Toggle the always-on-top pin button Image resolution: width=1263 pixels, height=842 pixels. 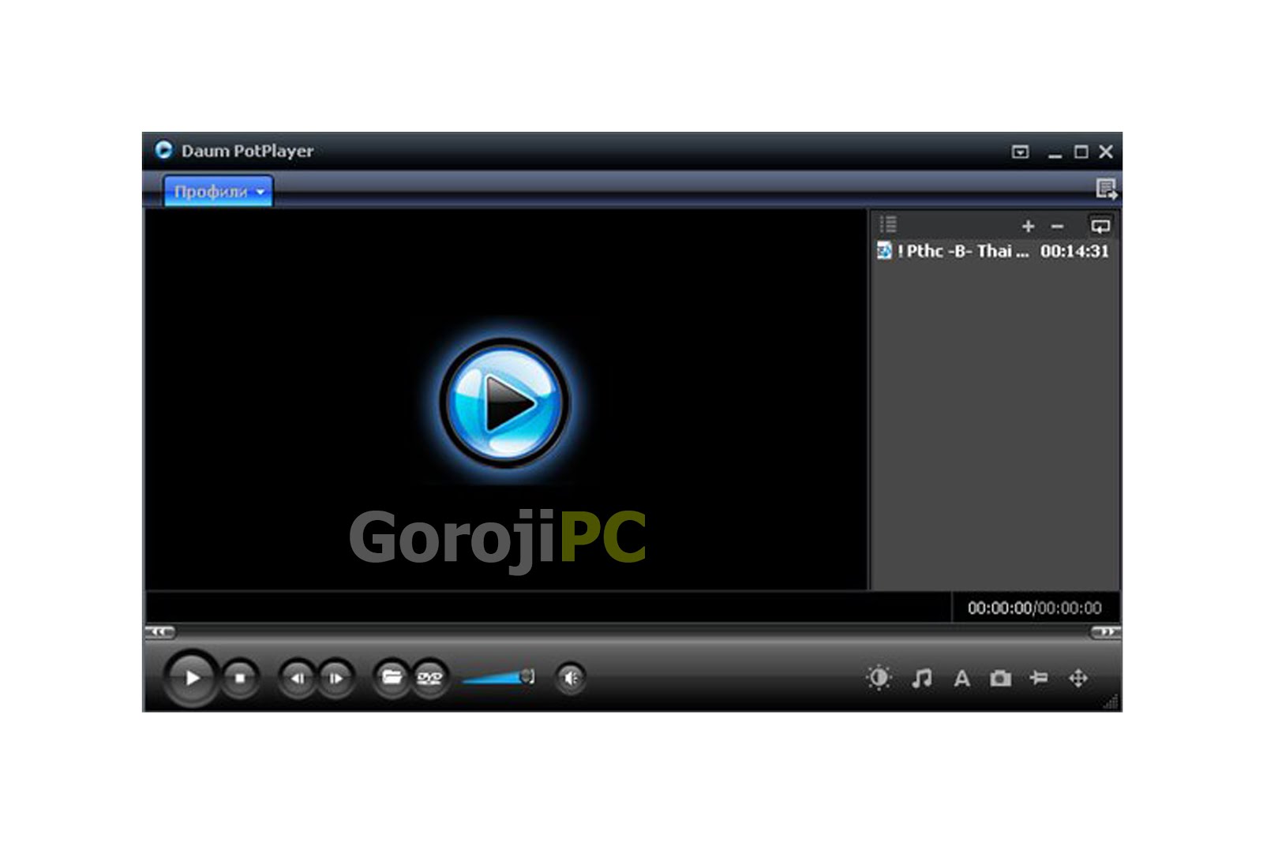click(x=1020, y=152)
